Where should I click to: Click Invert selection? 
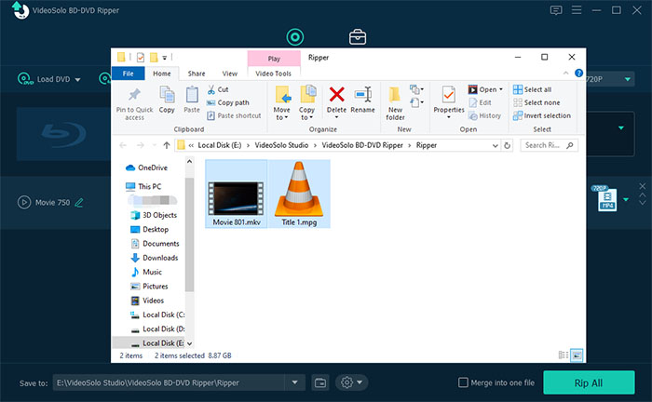[542, 115]
